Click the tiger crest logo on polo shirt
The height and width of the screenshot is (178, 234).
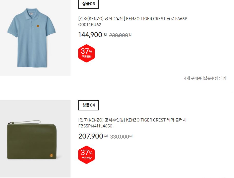point(38,26)
